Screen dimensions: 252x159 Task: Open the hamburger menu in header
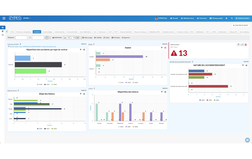pyautogui.click(x=4, y=18)
